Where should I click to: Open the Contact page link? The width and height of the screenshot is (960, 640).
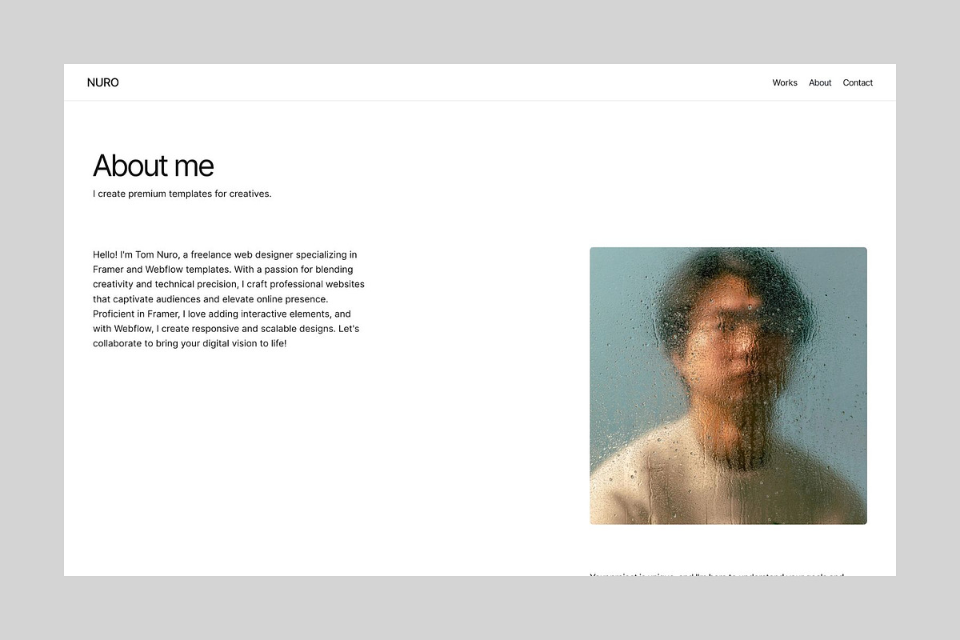tap(858, 82)
